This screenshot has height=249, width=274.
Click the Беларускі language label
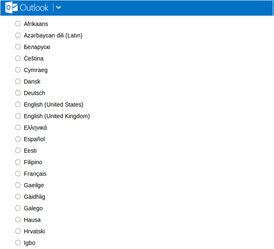(x=37, y=47)
